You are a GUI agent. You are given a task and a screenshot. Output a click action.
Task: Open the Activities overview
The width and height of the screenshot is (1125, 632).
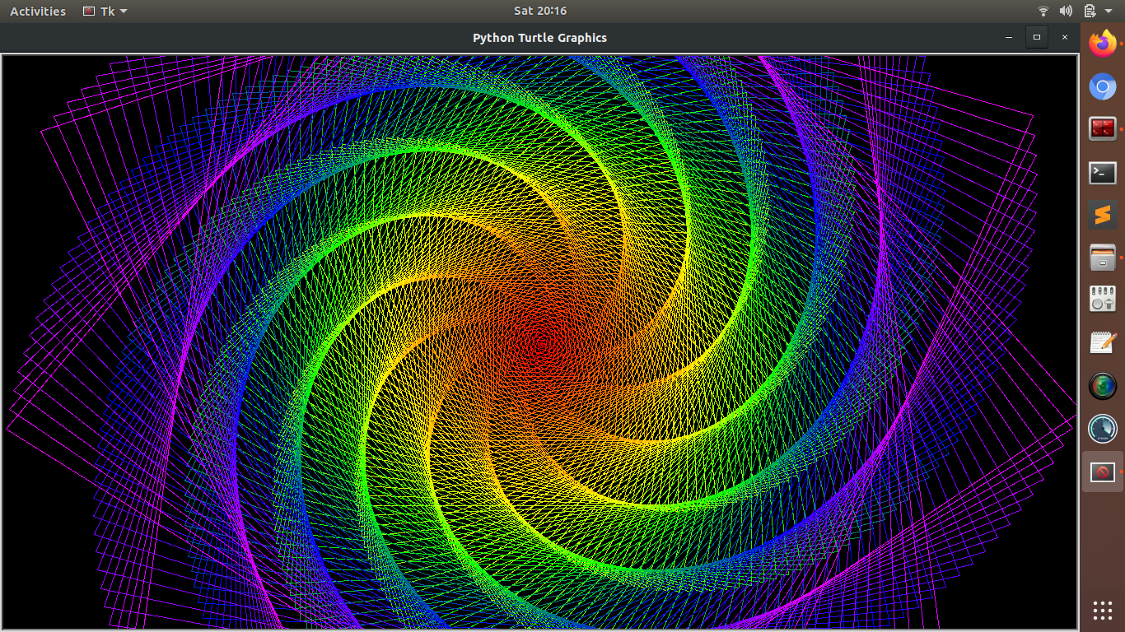(38, 12)
